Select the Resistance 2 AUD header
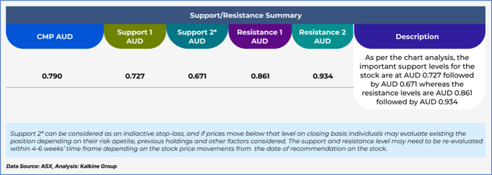 322,37
